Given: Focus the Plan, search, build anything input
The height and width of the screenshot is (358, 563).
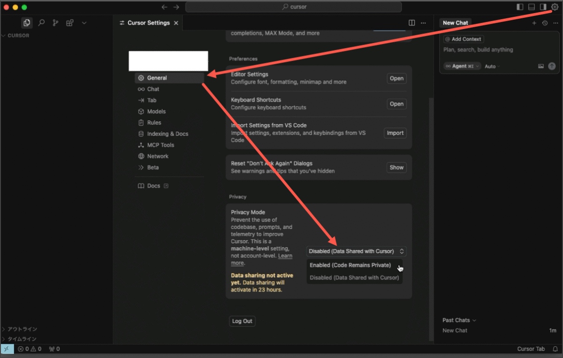Looking at the screenshot, I should [x=498, y=50].
